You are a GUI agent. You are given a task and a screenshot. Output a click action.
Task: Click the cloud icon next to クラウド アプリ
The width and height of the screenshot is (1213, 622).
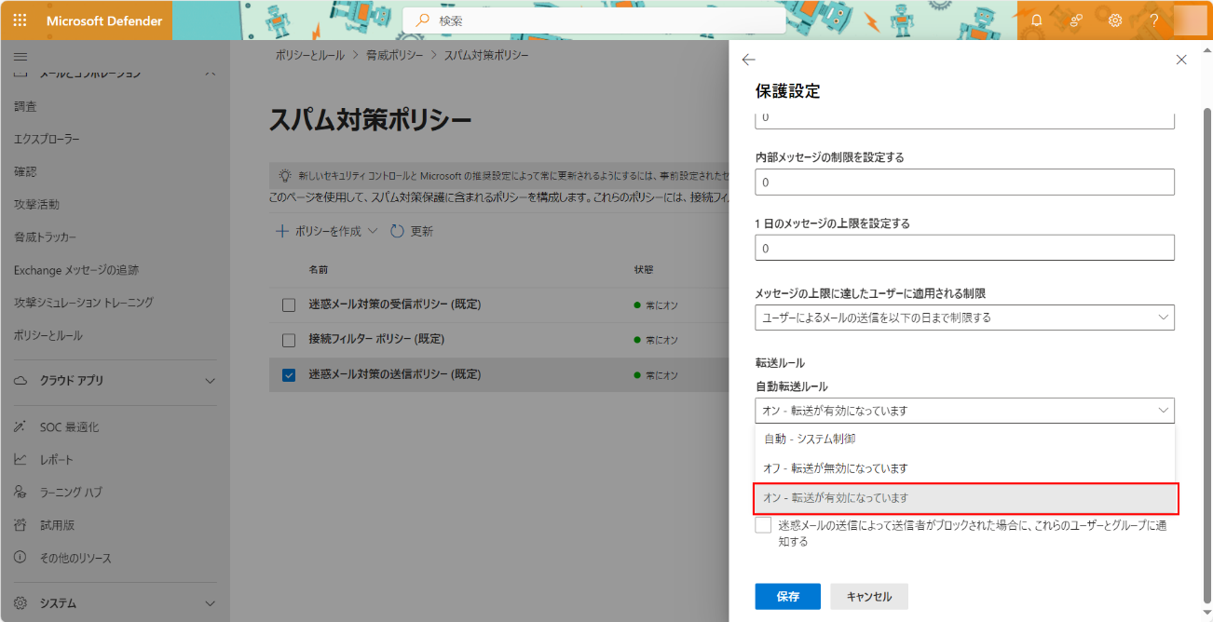(21, 381)
